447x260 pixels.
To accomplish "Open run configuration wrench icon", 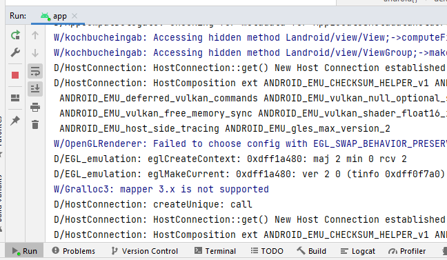I will tap(15, 52).
